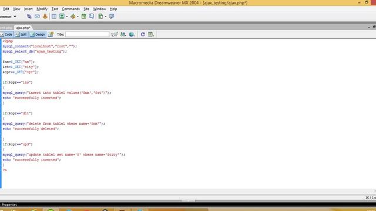376x211 pixels.
Task: Switch to Design view
Action: [x=38, y=35]
